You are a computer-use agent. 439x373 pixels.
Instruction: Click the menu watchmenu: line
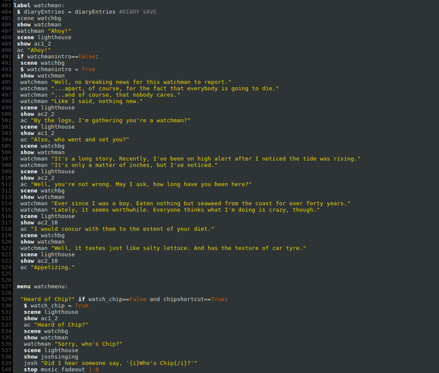point(42,287)
